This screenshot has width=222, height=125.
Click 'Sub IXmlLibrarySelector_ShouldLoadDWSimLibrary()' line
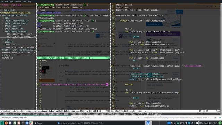pyautogui.click(x=153, y=93)
